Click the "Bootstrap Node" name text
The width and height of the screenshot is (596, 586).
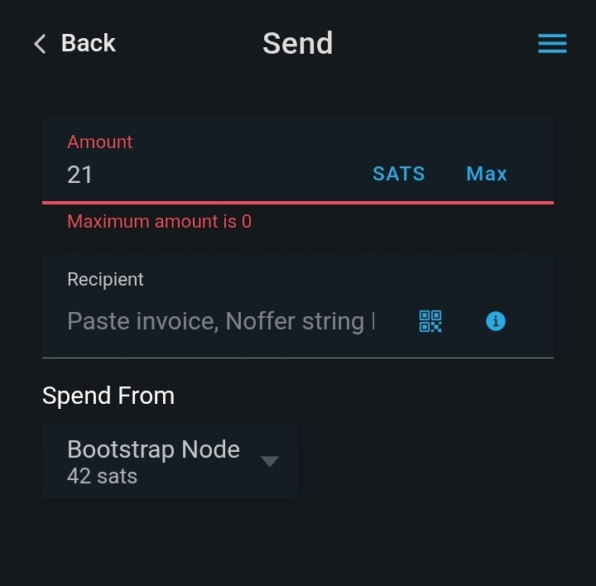[153, 449]
